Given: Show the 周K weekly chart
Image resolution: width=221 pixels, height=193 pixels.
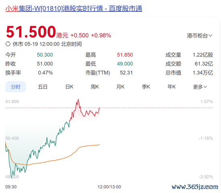Looking at the screenshot, I should pos(95,87).
